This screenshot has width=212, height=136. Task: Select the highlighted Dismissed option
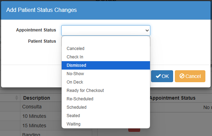click(106, 65)
